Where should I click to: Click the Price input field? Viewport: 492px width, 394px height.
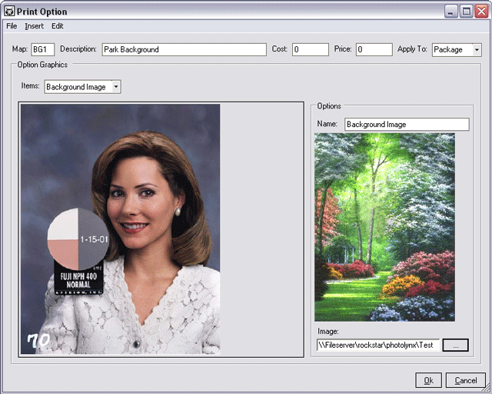pyautogui.click(x=374, y=49)
